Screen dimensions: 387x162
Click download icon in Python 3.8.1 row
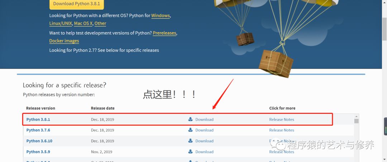coord(190,119)
